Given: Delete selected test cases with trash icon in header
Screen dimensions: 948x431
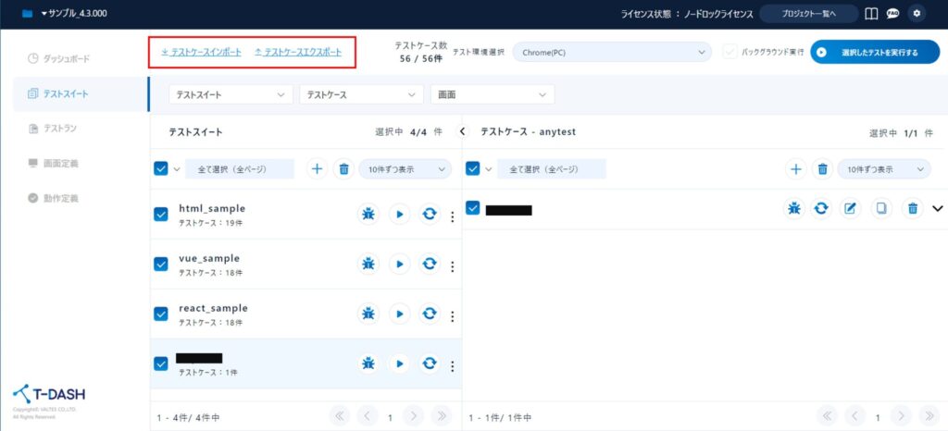Looking at the screenshot, I should tap(822, 168).
